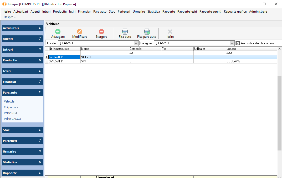The height and width of the screenshot is (178, 282).
Task: Open Vehicule link in sidebar
Action: point(9,101)
